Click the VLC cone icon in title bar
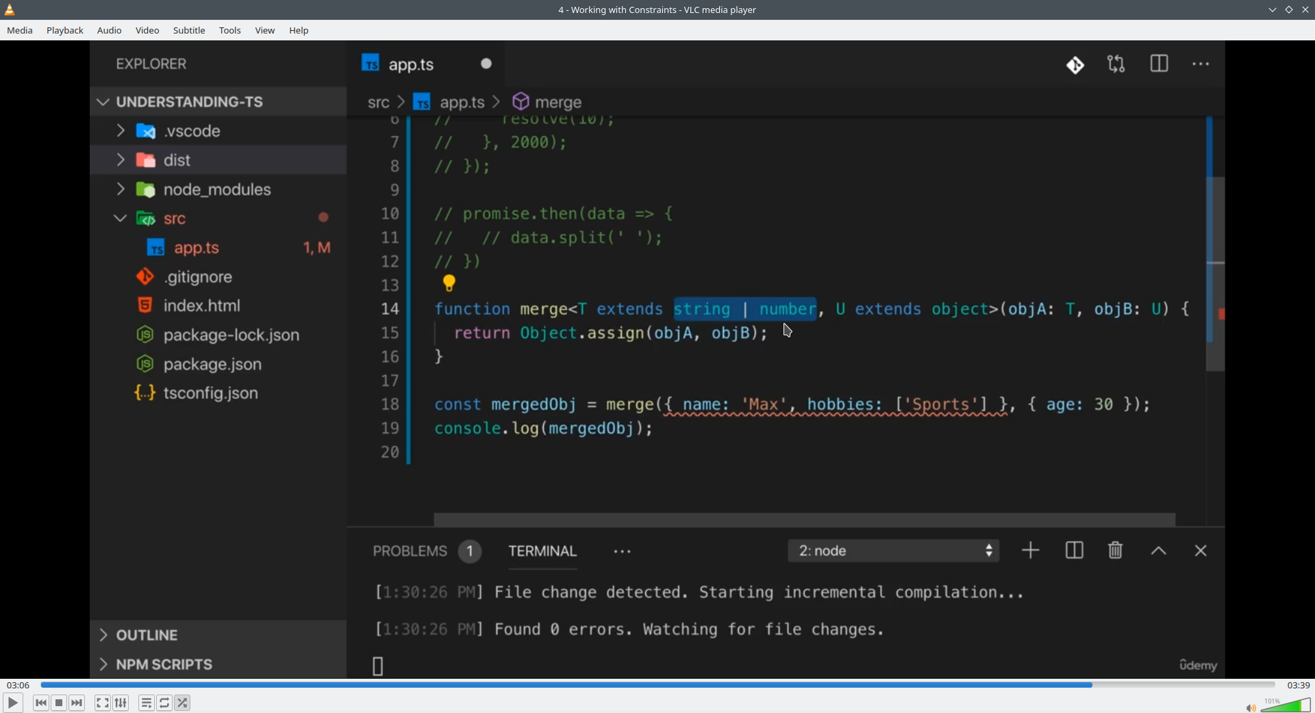The height and width of the screenshot is (713, 1315). click(10, 10)
